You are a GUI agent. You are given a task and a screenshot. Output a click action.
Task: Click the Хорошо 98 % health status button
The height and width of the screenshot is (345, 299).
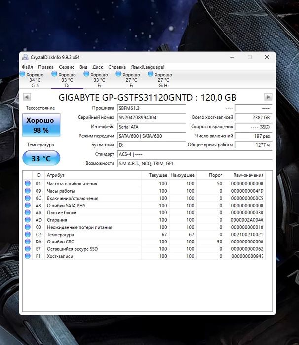(41, 125)
